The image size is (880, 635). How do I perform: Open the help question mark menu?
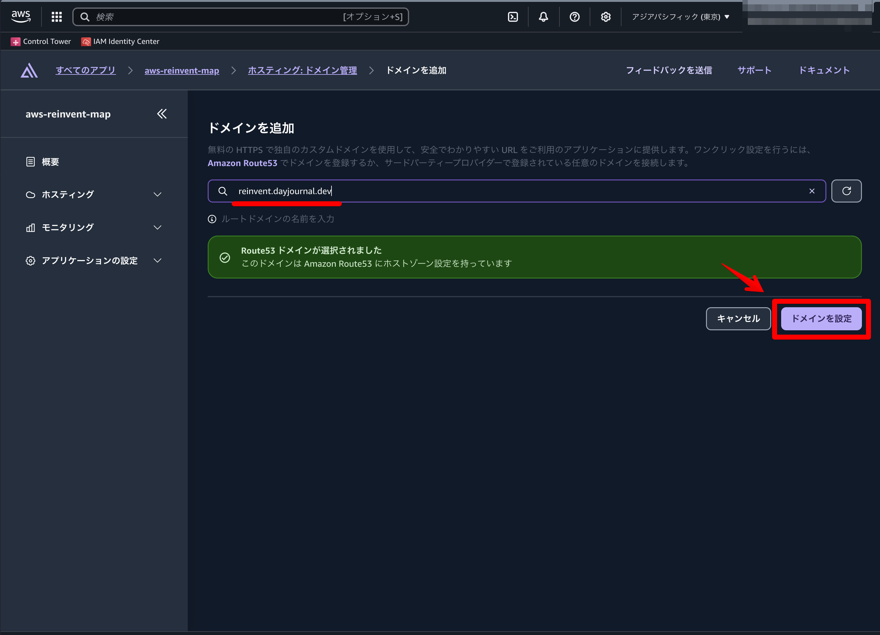pyautogui.click(x=574, y=17)
